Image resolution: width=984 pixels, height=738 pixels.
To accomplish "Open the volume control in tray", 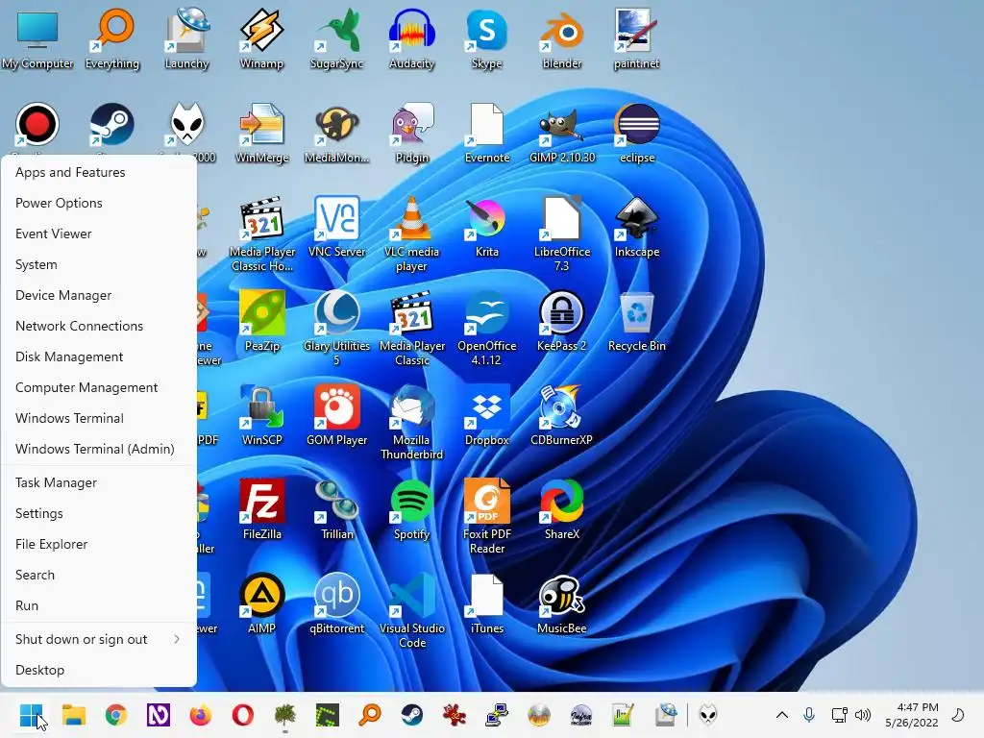I will pos(864,715).
